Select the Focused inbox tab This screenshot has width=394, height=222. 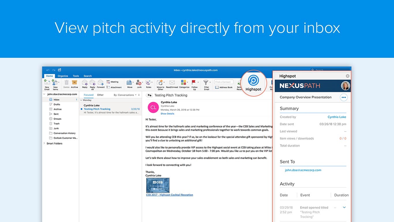point(89,95)
